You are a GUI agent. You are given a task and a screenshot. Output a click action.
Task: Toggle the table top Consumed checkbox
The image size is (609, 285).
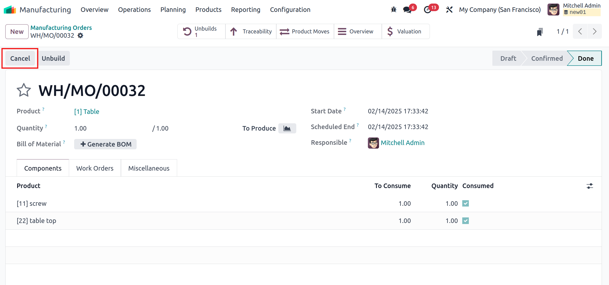coord(466,221)
